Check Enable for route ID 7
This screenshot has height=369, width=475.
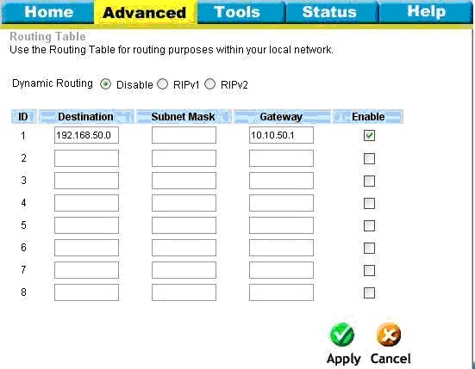(369, 270)
